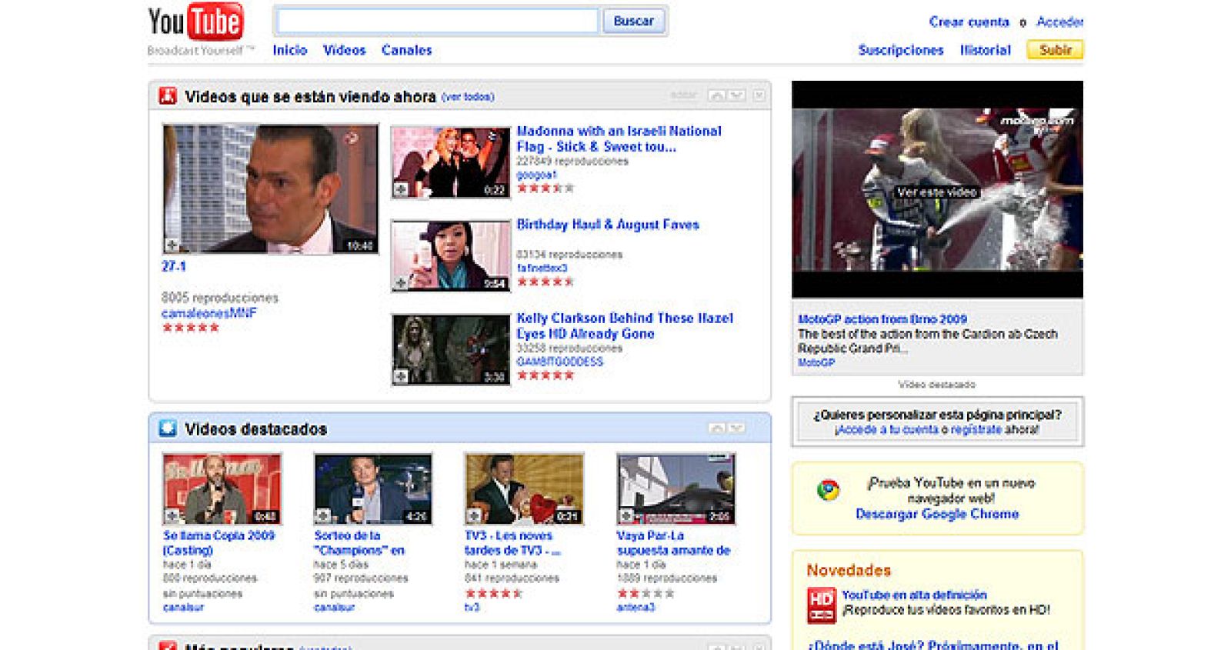This screenshot has height=650, width=1231.
Task: Open the Crear cuenta link
Action: tap(968, 22)
